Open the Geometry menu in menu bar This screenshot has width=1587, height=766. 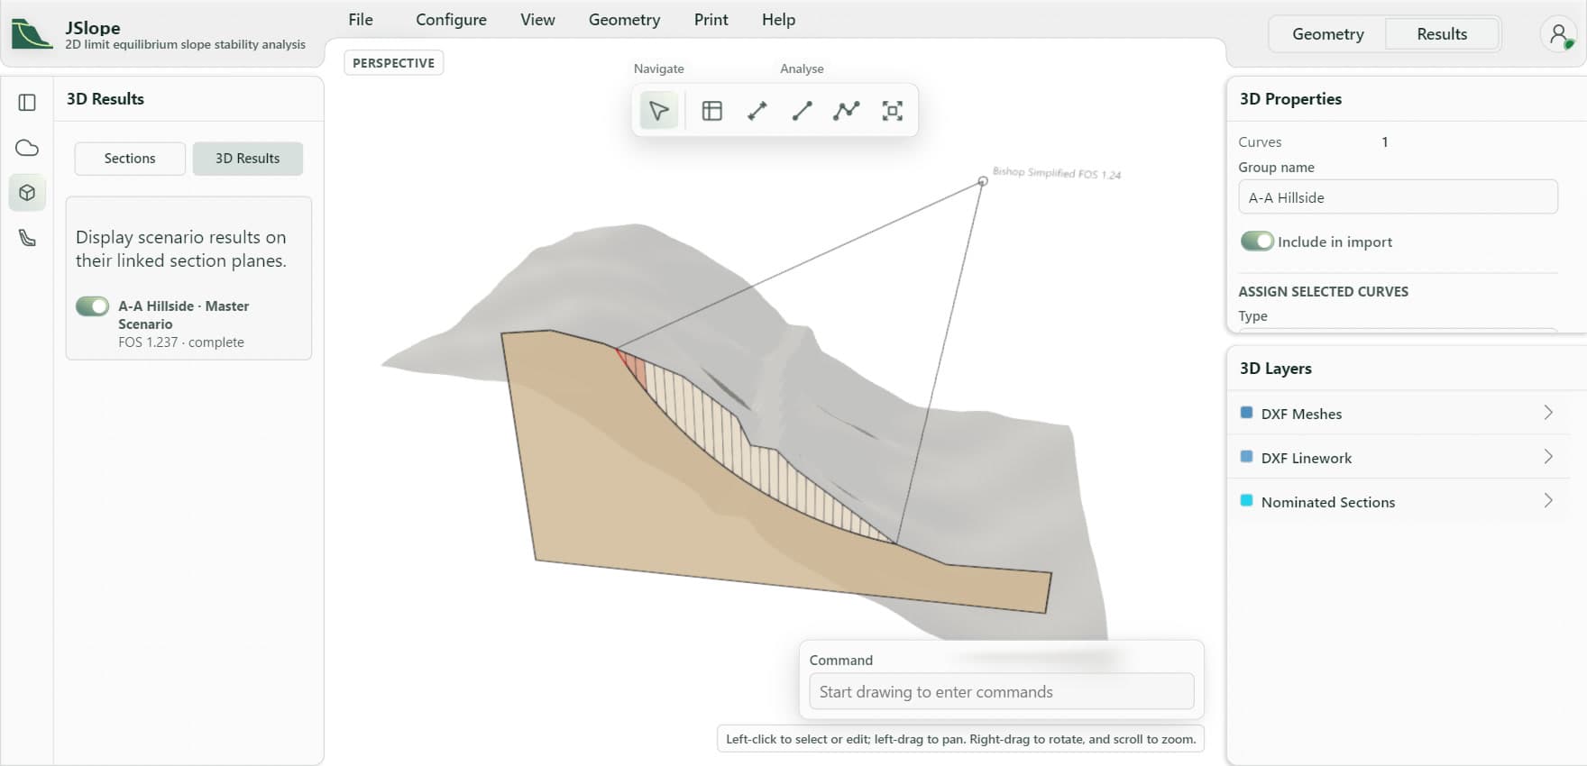coord(624,20)
